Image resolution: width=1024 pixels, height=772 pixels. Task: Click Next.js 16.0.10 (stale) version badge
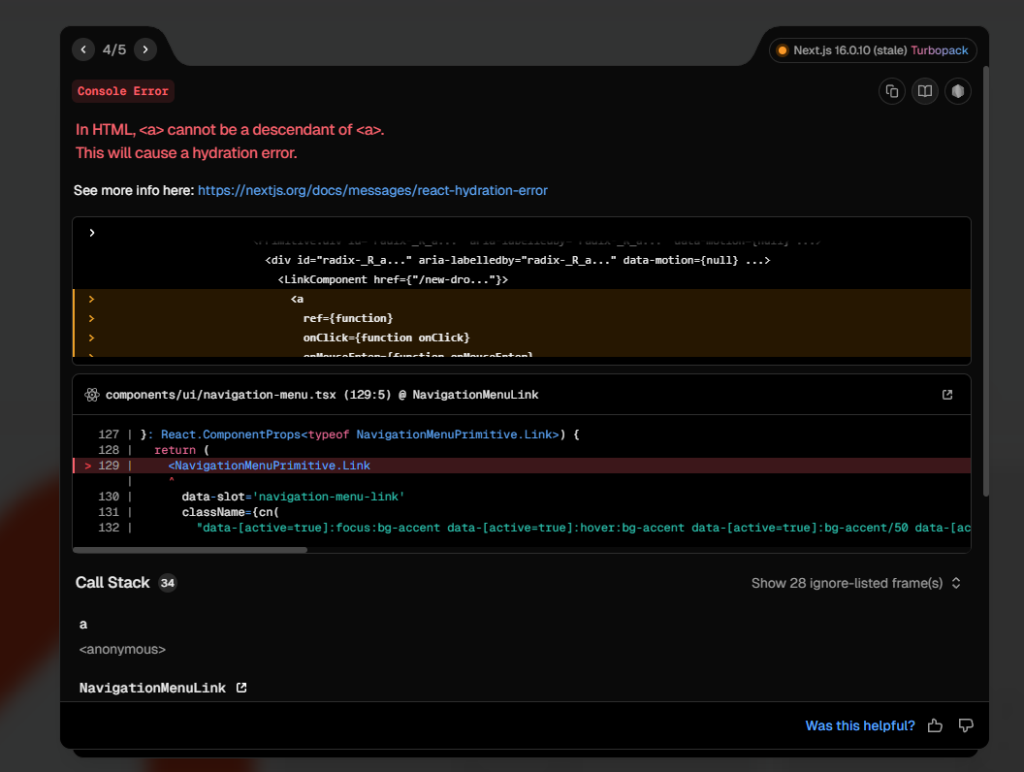[849, 50]
